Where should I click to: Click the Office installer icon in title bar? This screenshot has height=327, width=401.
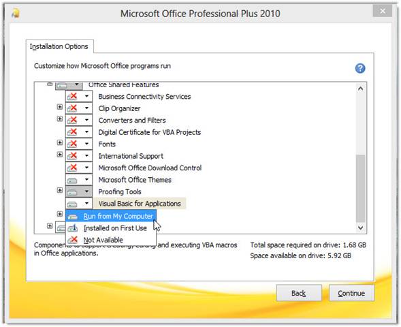(16, 13)
